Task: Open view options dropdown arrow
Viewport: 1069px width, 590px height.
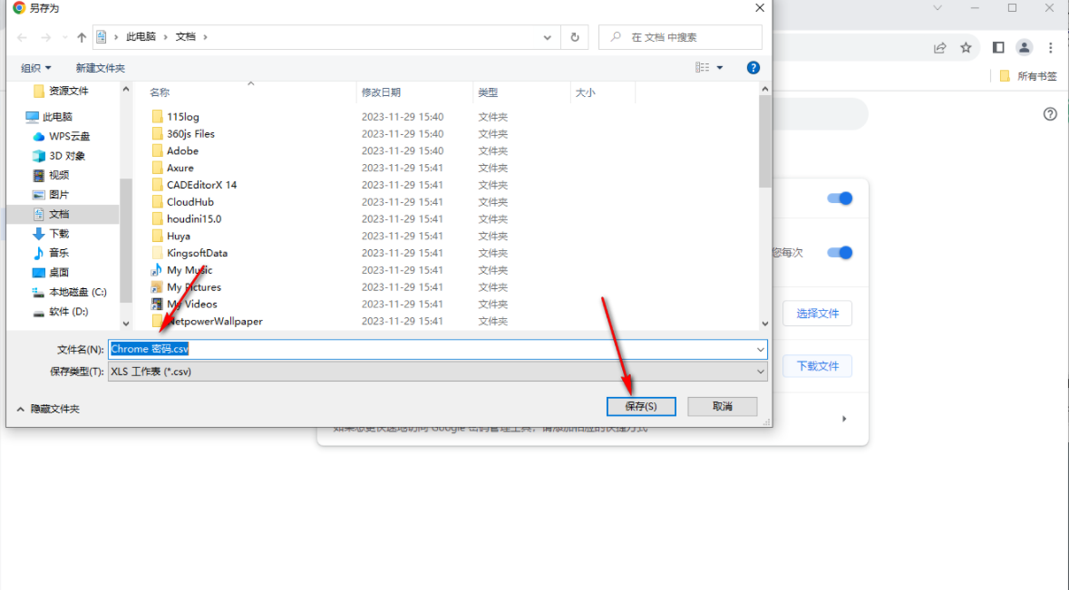Action: [720, 67]
